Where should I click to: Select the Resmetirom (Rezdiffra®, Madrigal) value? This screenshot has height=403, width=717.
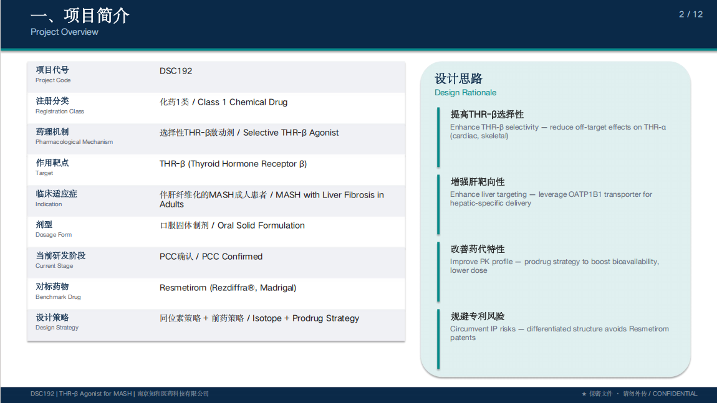tap(228, 287)
